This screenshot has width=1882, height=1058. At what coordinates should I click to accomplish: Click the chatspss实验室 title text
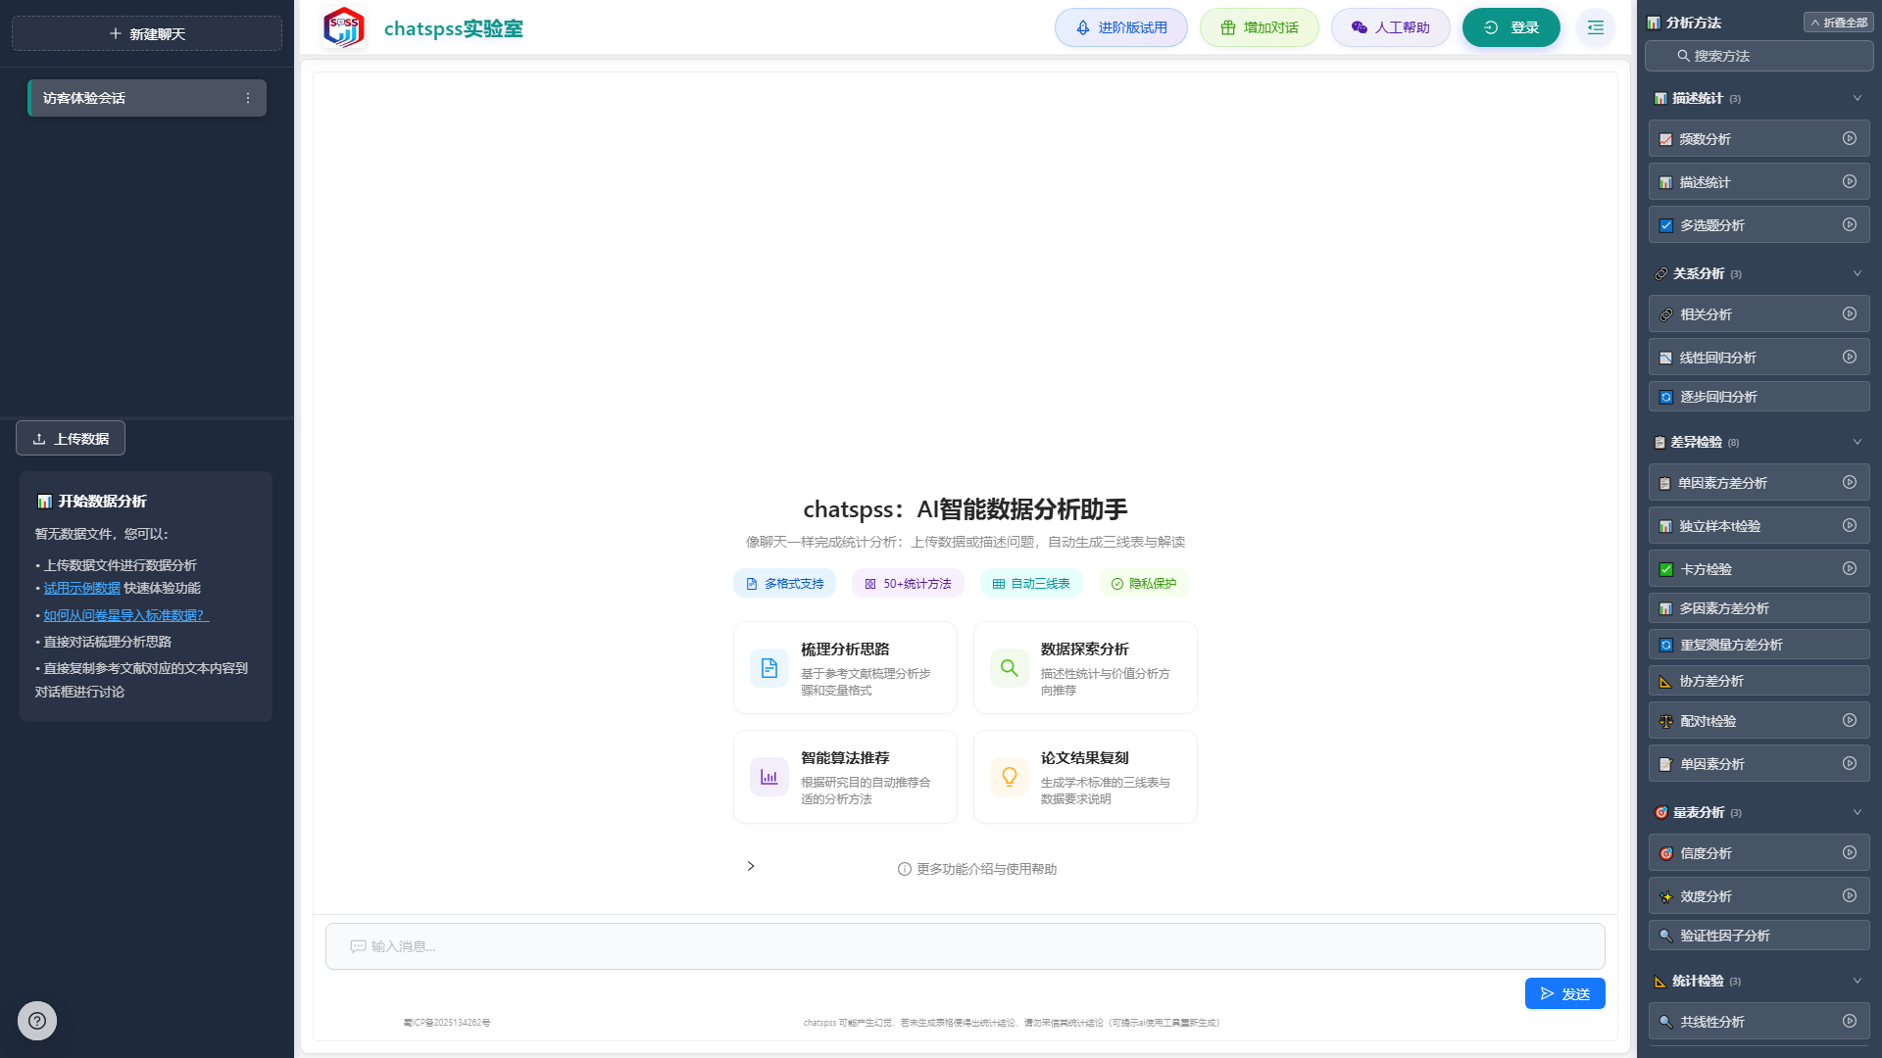(x=454, y=28)
